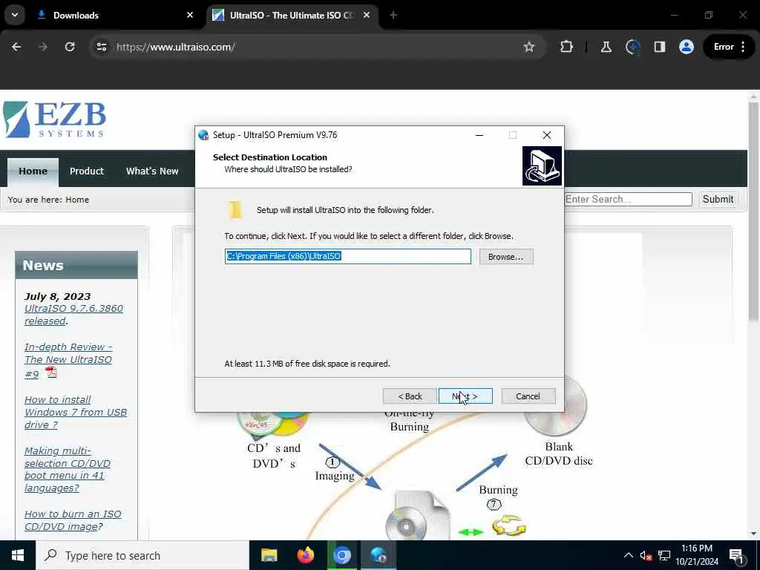
Task: Bookmark this page with the star
Action: tap(528, 47)
